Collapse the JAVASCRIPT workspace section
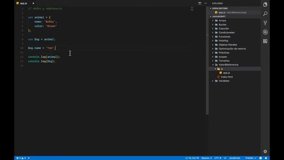The width and height of the screenshot is (284, 160). (x=219, y=16)
